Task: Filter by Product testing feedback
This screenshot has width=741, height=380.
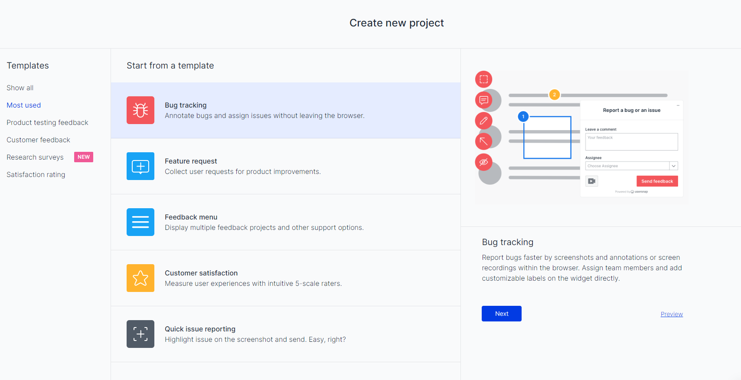Action: point(47,122)
